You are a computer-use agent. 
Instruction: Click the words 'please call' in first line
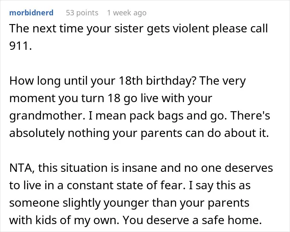pos(240,29)
